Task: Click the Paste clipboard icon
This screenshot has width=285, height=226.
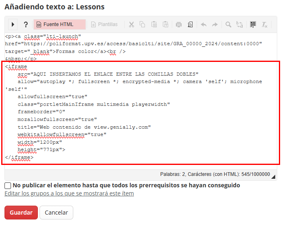Action: click(154, 24)
